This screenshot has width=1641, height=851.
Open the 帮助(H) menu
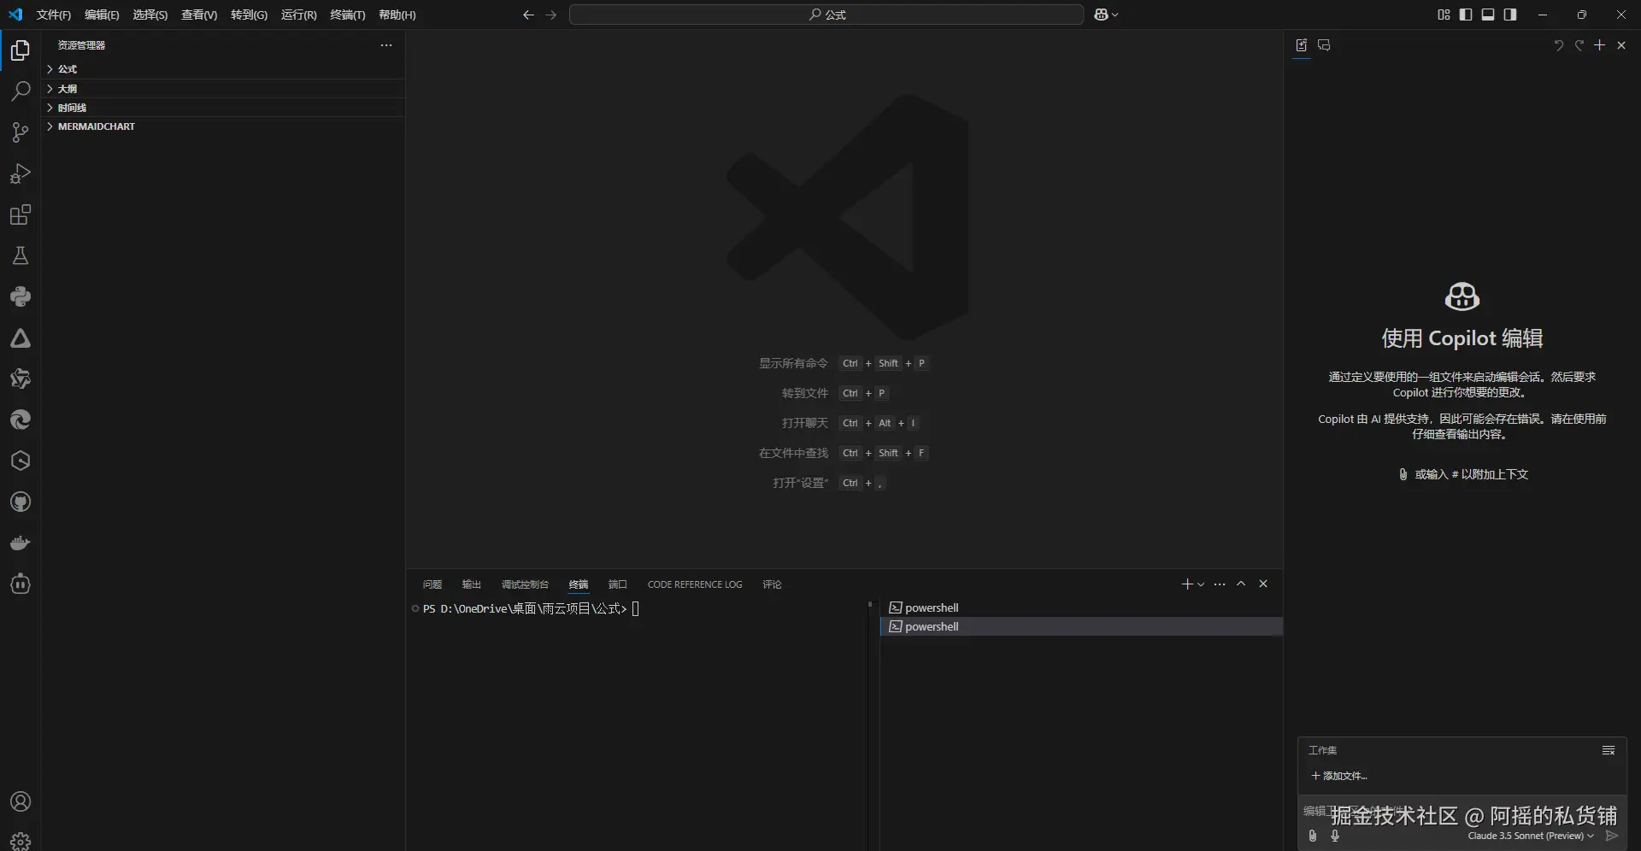[397, 15]
